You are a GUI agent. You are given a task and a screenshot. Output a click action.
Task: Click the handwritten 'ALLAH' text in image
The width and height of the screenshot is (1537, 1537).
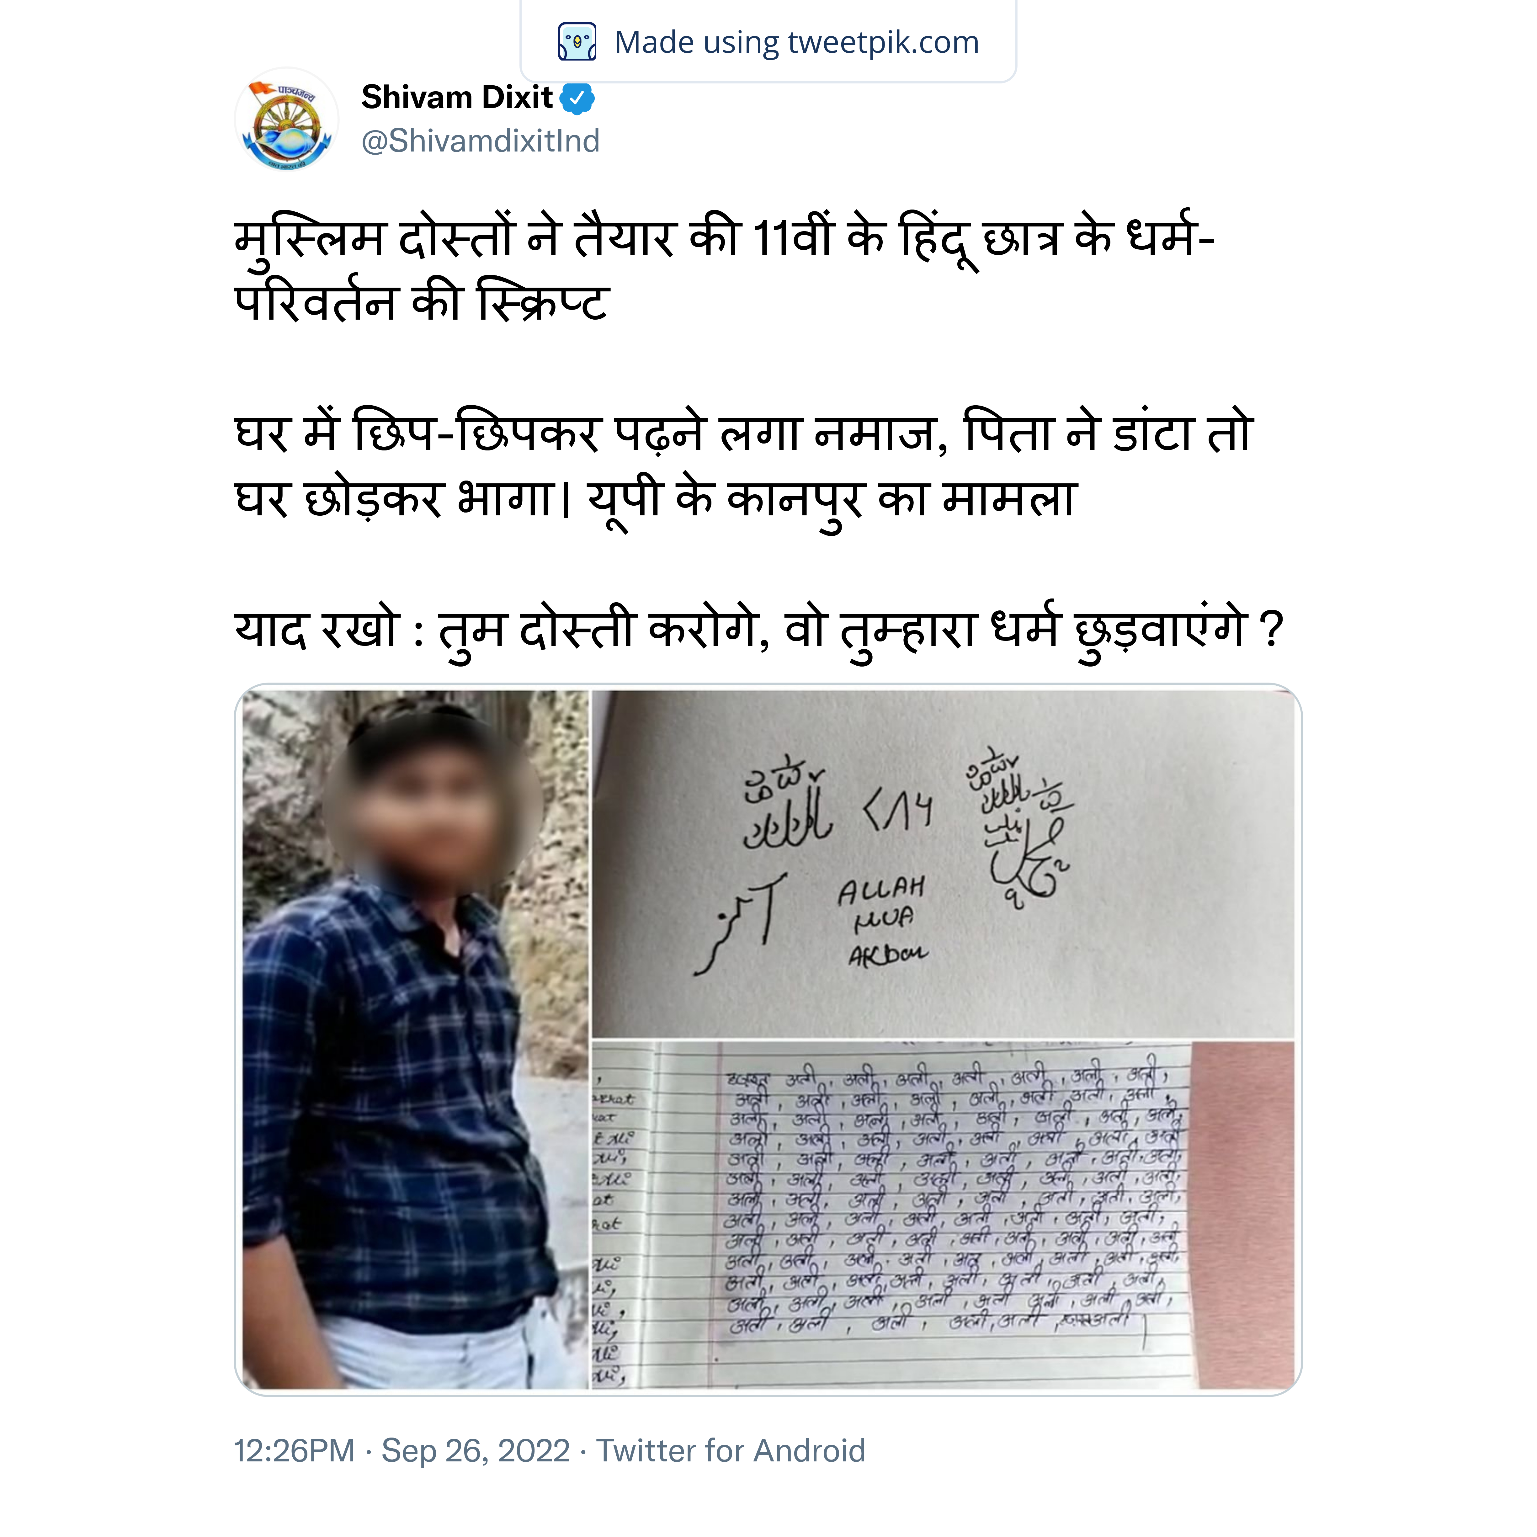coord(881,891)
